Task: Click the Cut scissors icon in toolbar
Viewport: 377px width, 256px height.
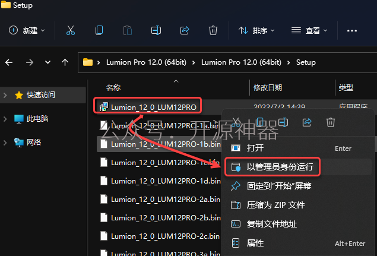Action: pos(71,30)
